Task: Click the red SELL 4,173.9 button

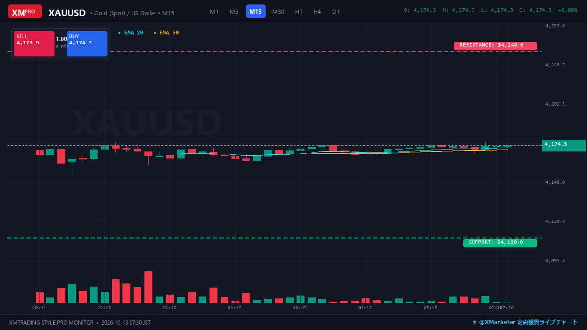Action: tap(34, 44)
